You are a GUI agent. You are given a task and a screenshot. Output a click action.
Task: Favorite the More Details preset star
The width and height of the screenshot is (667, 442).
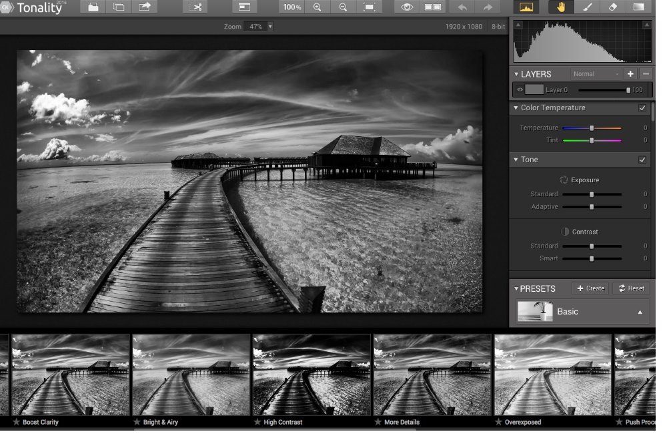point(378,422)
